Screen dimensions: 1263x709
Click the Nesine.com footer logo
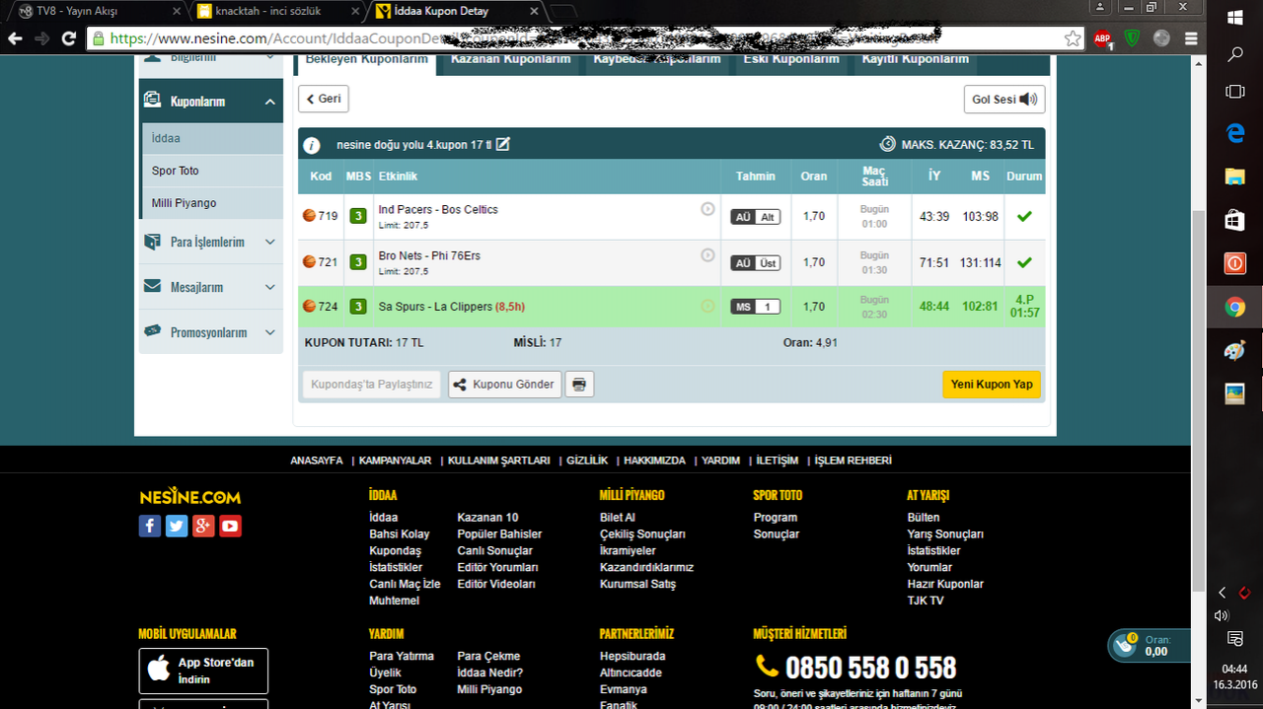[x=189, y=497]
